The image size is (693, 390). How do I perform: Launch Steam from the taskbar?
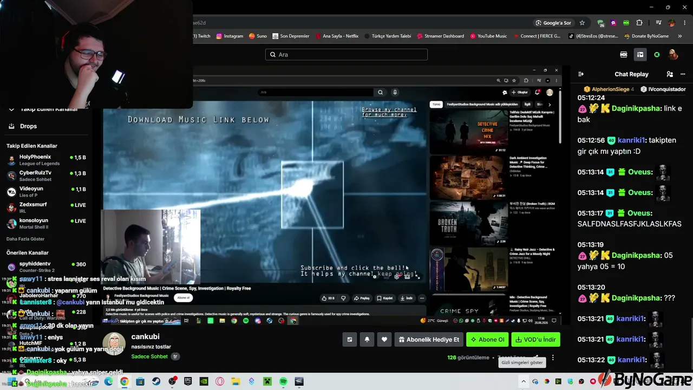(x=156, y=382)
